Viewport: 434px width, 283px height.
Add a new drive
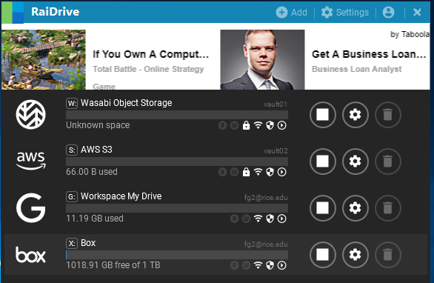click(292, 12)
